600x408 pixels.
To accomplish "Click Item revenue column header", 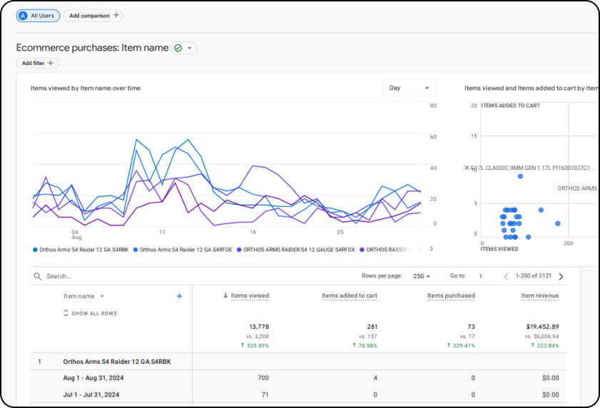I will tap(540, 296).
